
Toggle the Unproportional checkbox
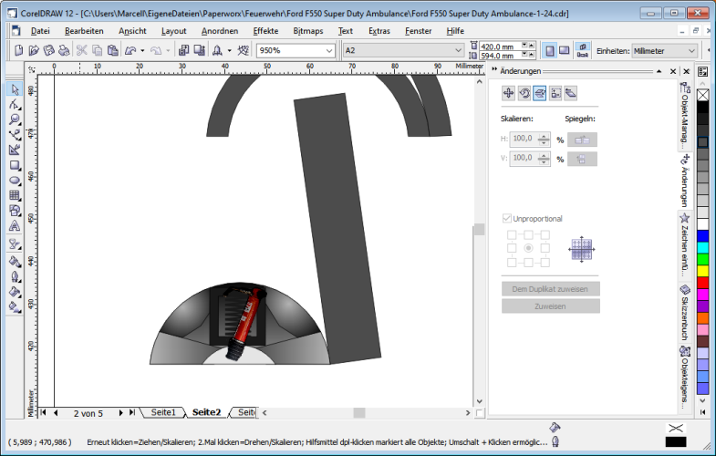[506, 218]
